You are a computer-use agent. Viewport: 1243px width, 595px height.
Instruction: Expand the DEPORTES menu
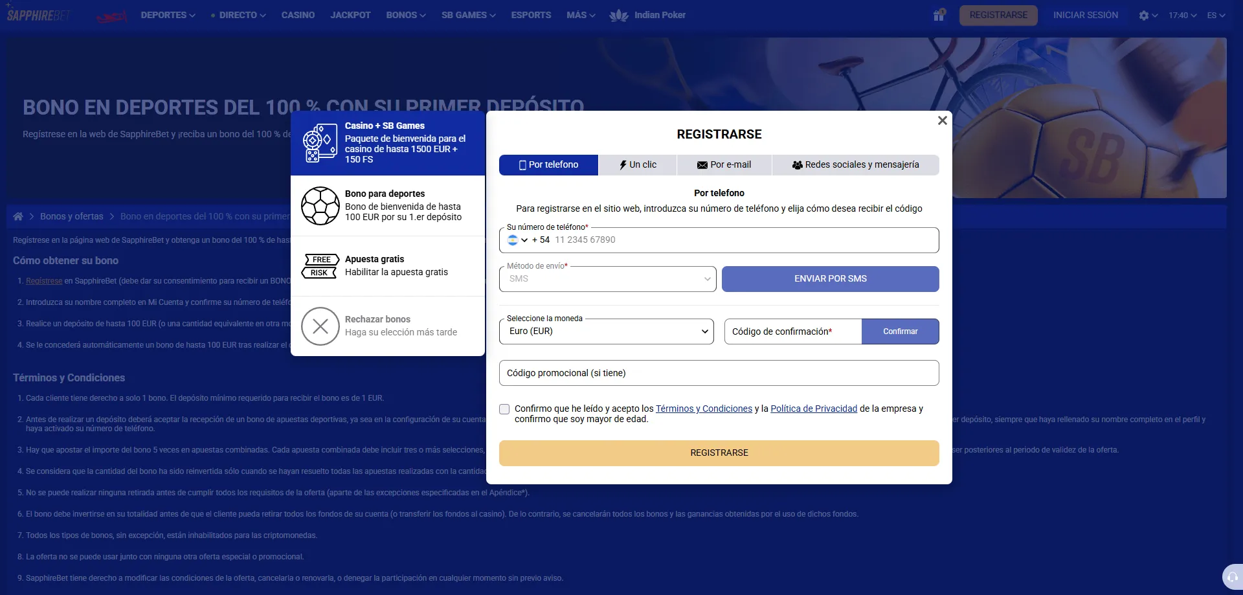pyautogui.click(x=168, y=15)
